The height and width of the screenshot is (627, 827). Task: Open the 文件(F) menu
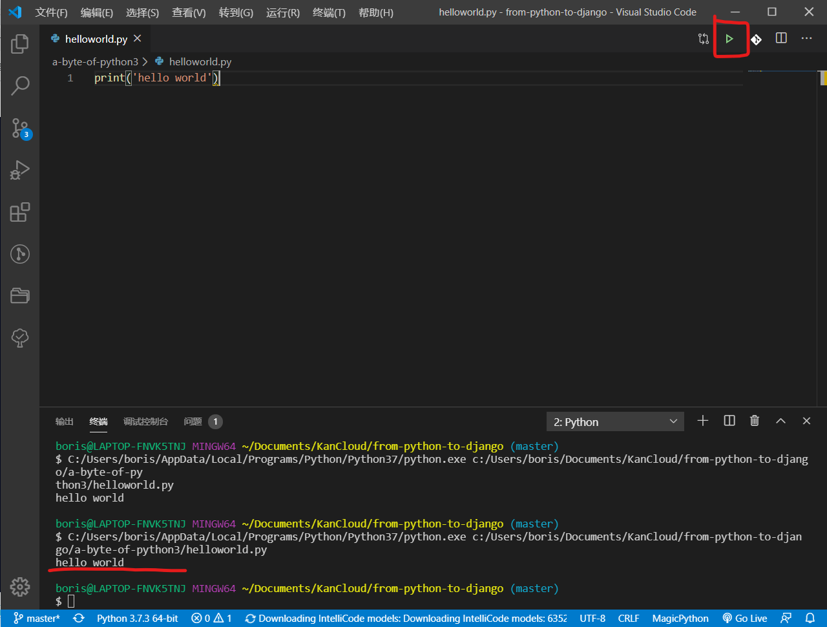click(x=51, y=12)
